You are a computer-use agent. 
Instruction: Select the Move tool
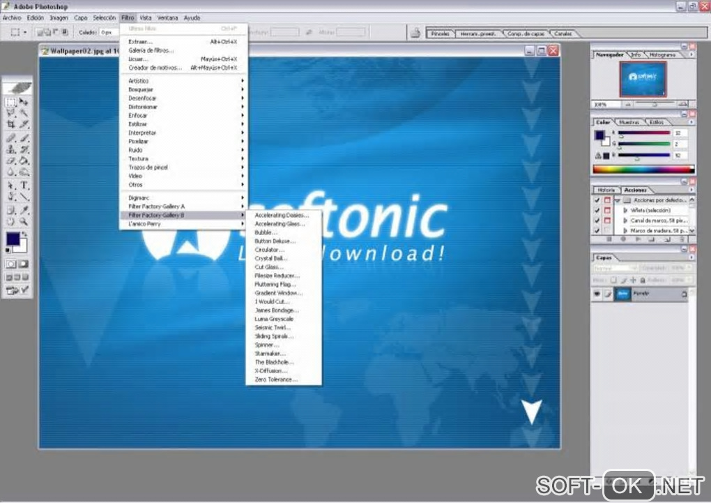tap(24, 102)
